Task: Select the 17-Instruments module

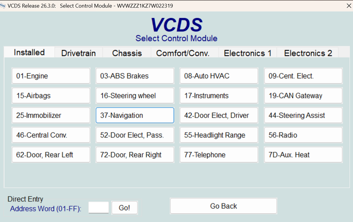Action: click(219, 96)
